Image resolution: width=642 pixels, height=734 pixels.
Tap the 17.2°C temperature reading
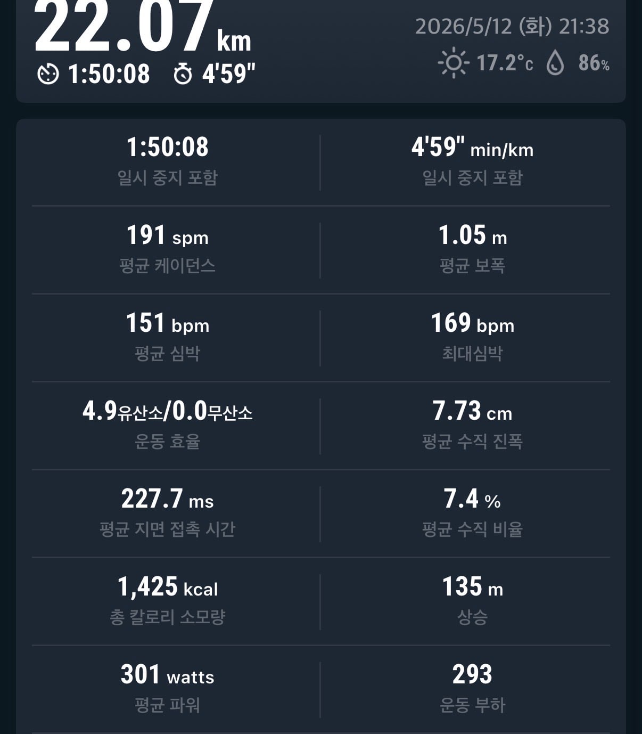(504, 63)
